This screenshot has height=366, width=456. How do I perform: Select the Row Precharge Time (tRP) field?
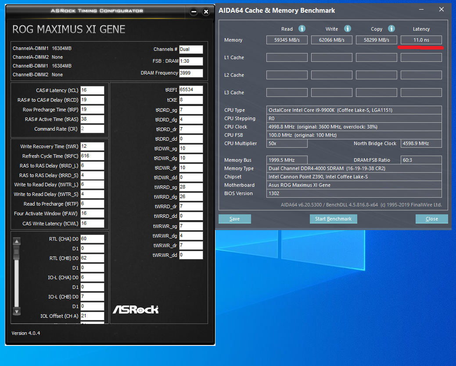tap(92, 110)
